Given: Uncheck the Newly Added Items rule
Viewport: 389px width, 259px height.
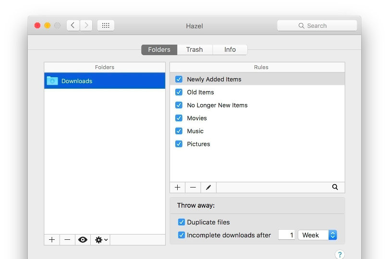Looking at the screenshot, I should 179,79.
